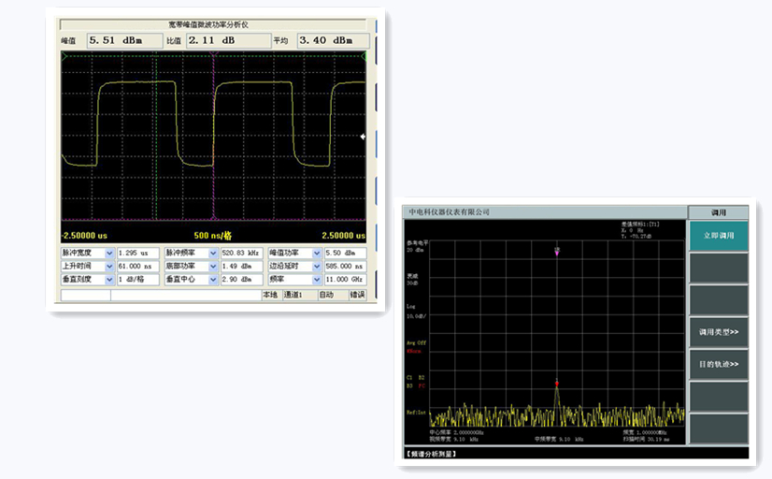Click the green left-edge trigger arrow on waveform
This screenshot has width=772, height=479.
pyautogui.click(x=64, y=56)
